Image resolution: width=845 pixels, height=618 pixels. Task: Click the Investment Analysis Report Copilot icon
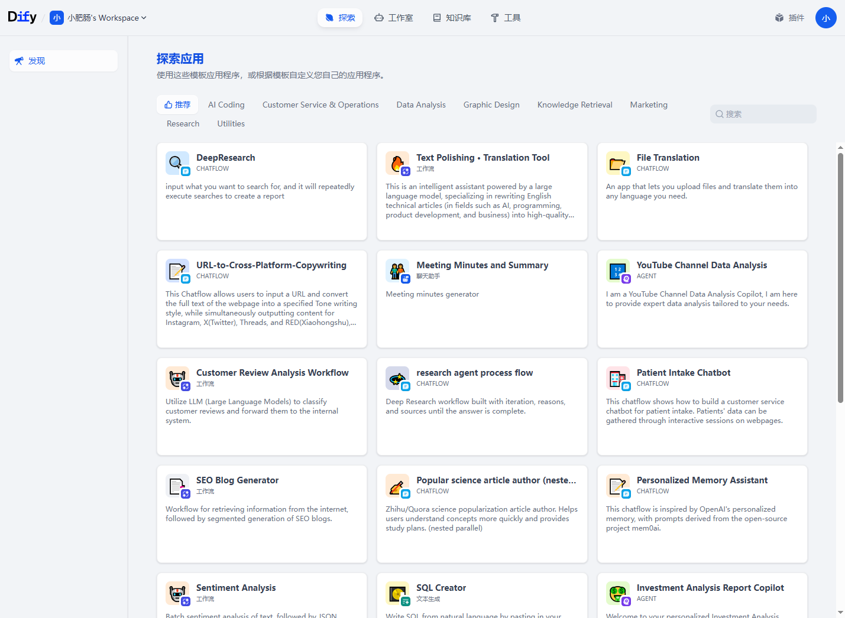point(618,593)
